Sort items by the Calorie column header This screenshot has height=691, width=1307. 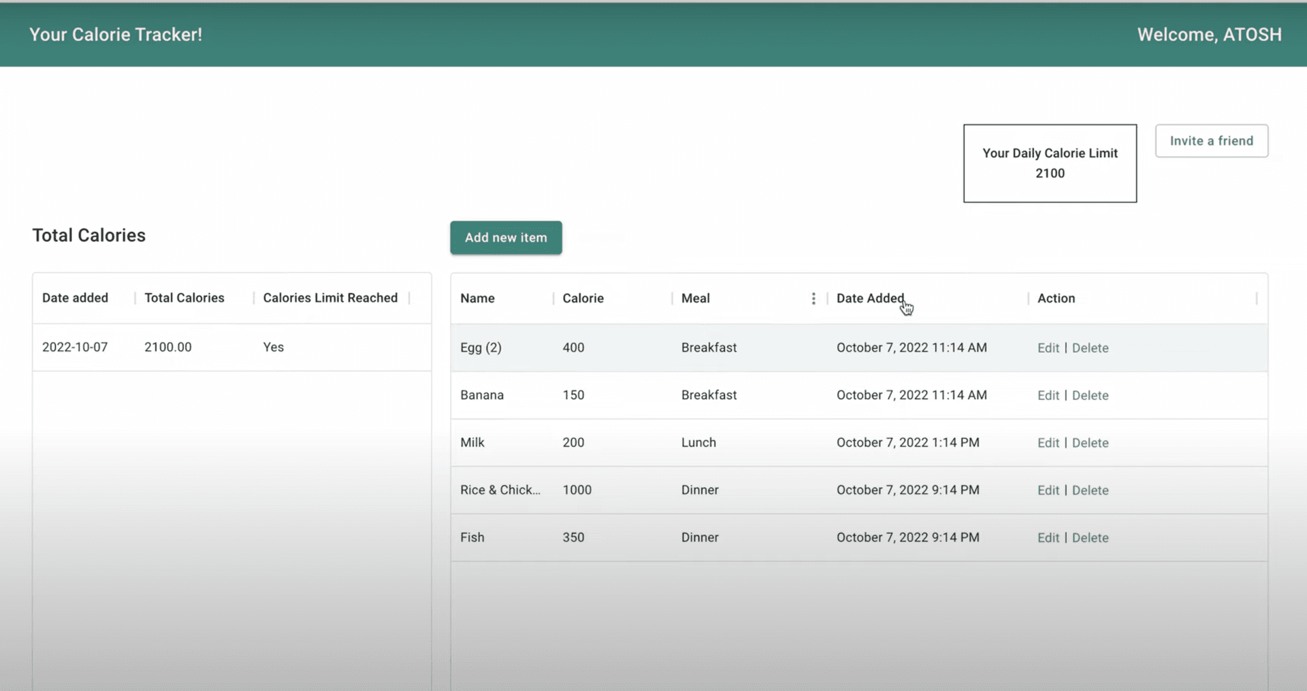pos(583,299)
